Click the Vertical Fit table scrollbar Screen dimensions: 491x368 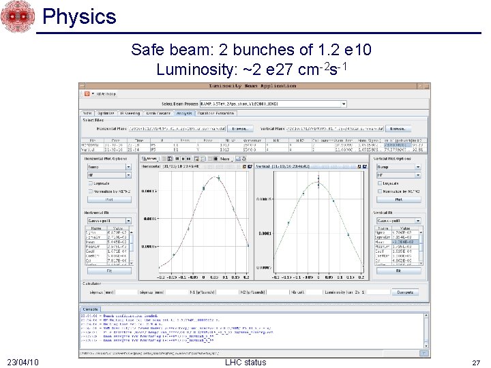click(421, 248)
